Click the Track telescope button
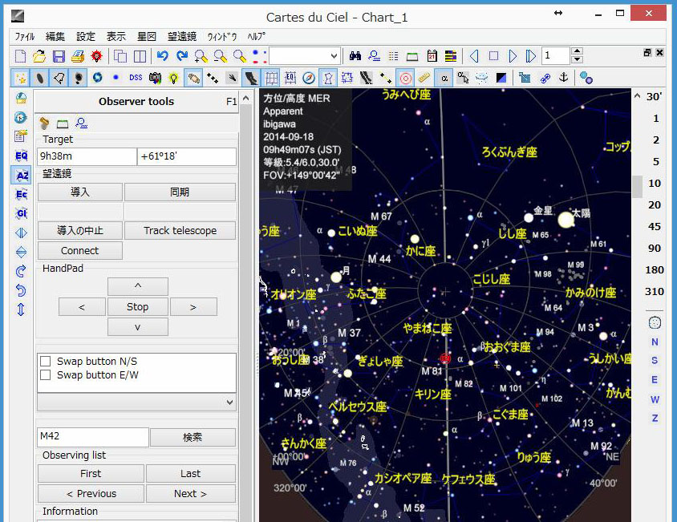The width and height of the screenshot is (677, 522). coord(180,231)
